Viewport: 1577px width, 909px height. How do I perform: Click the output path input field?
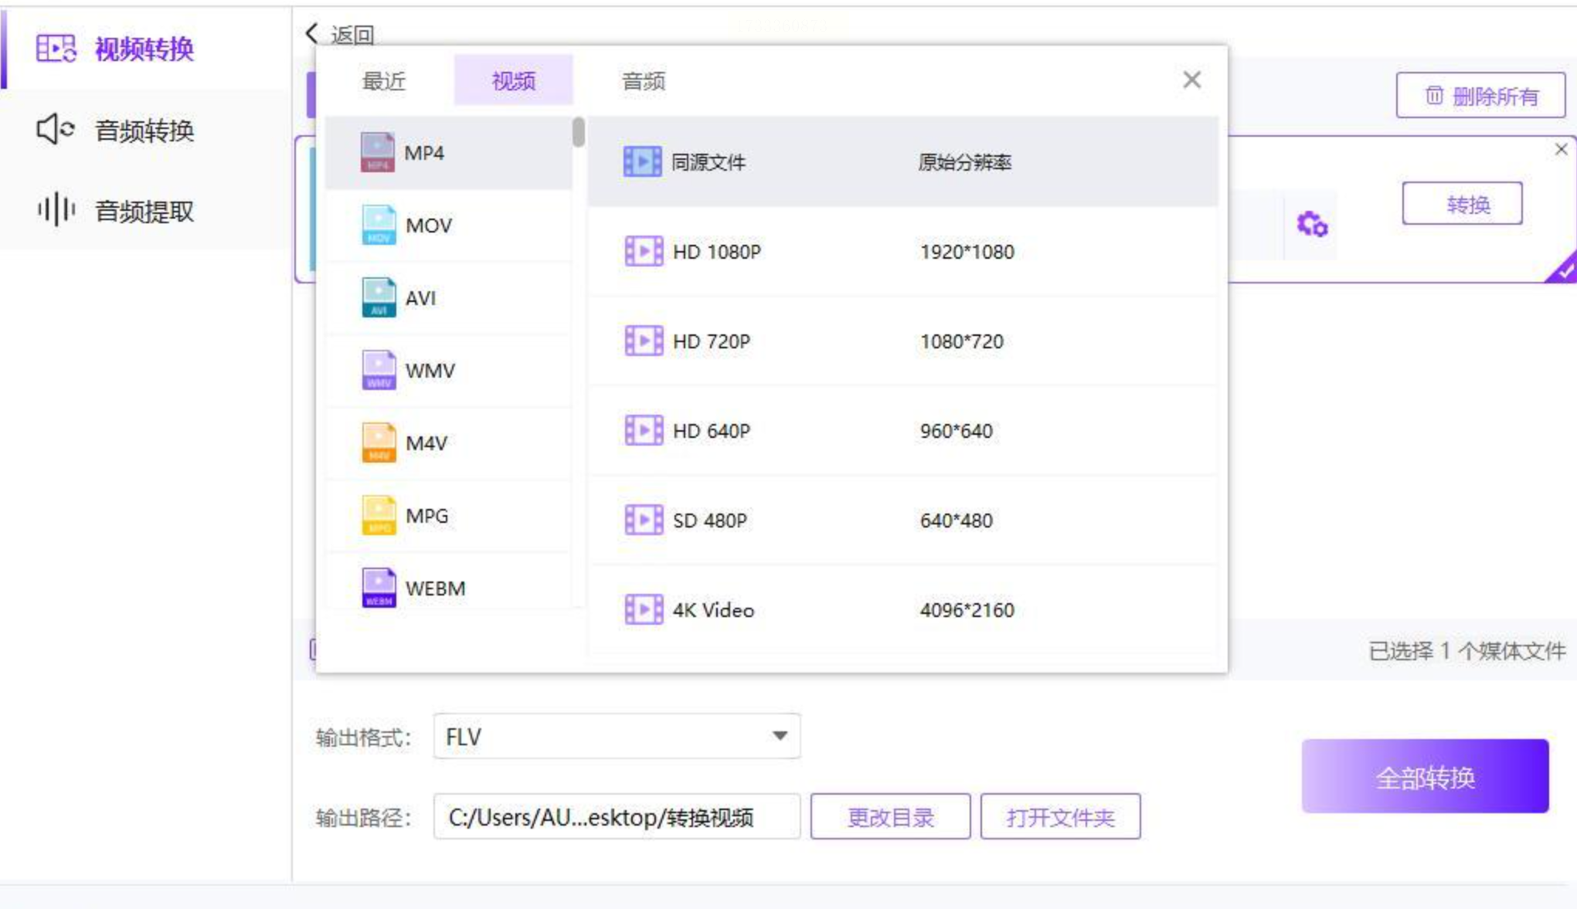coord(617,816)
